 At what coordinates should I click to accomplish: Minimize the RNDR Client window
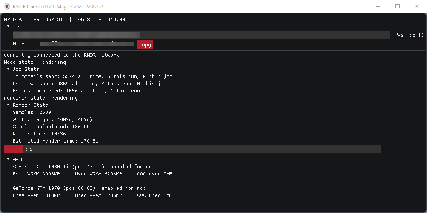click(378, 6)
